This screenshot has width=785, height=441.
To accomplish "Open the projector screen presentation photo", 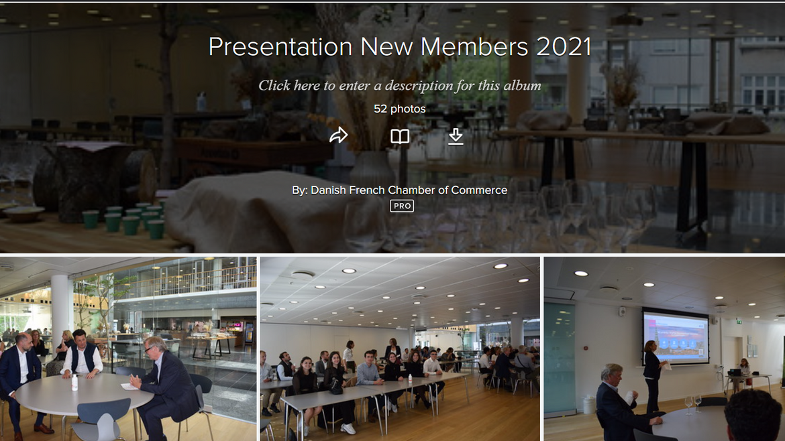I will click(664, 349).
